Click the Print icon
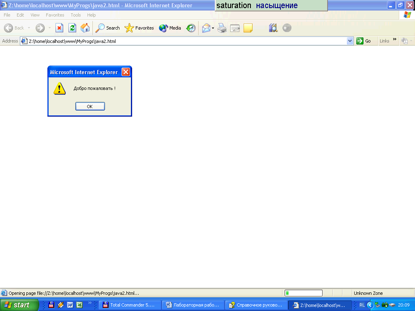The image size is (415, 311). point(222,28)
